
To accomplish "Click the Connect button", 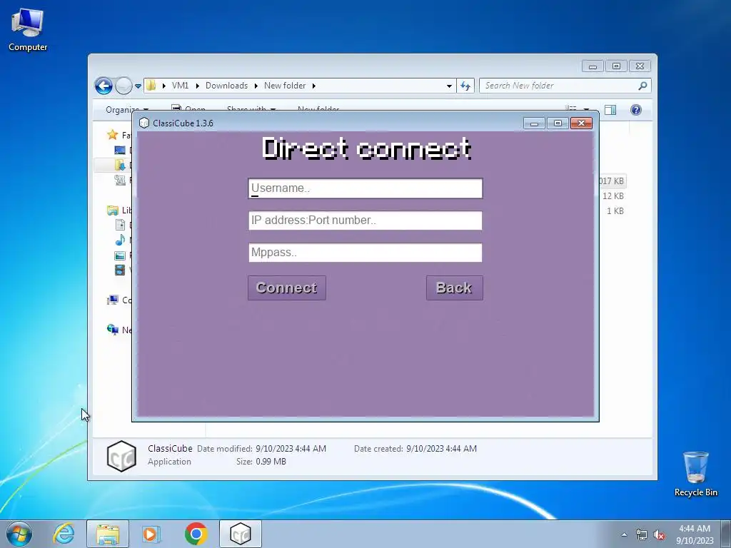I will tap(287, 288).
